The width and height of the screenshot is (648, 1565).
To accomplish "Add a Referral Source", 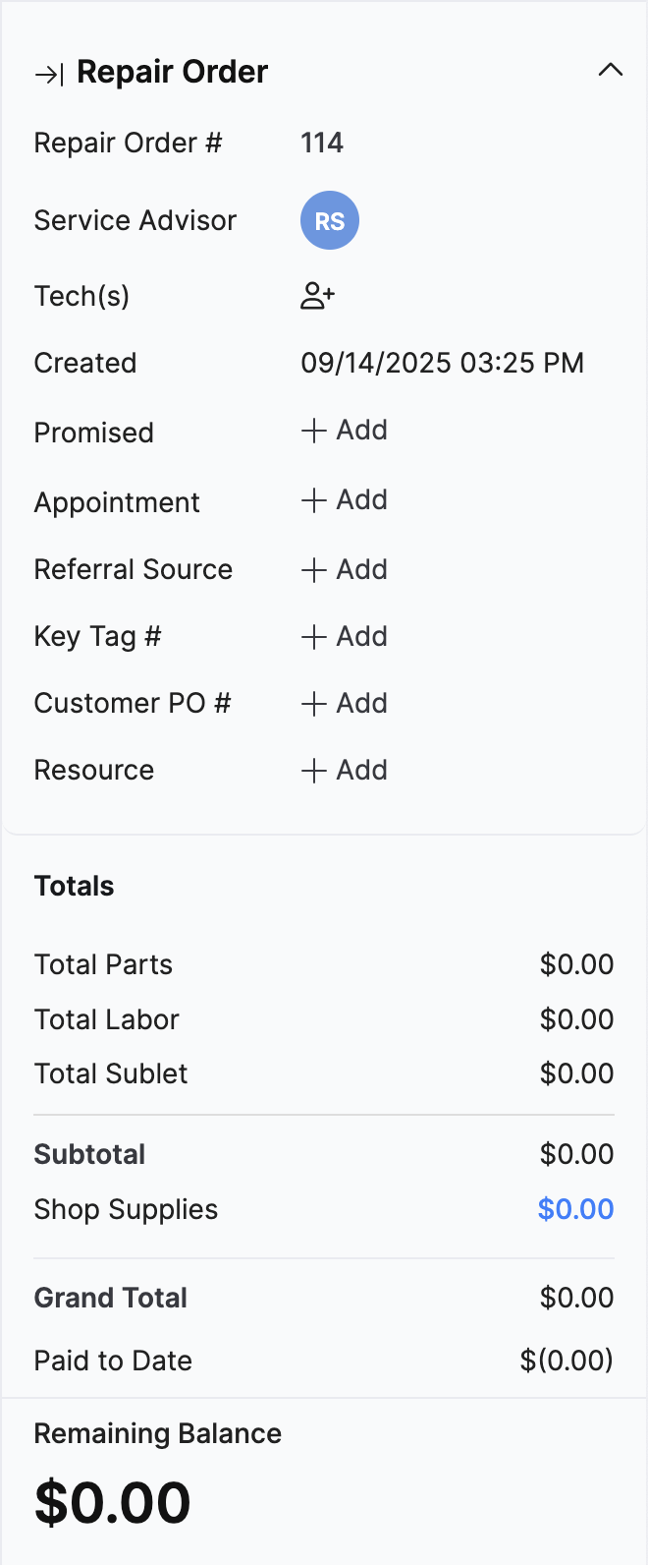I will click(345, 569).
